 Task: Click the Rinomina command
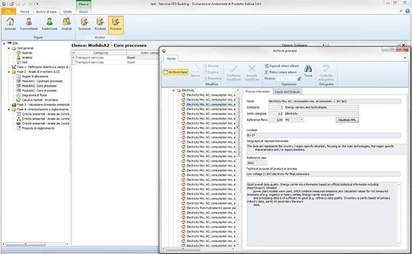tap(213, 78)
